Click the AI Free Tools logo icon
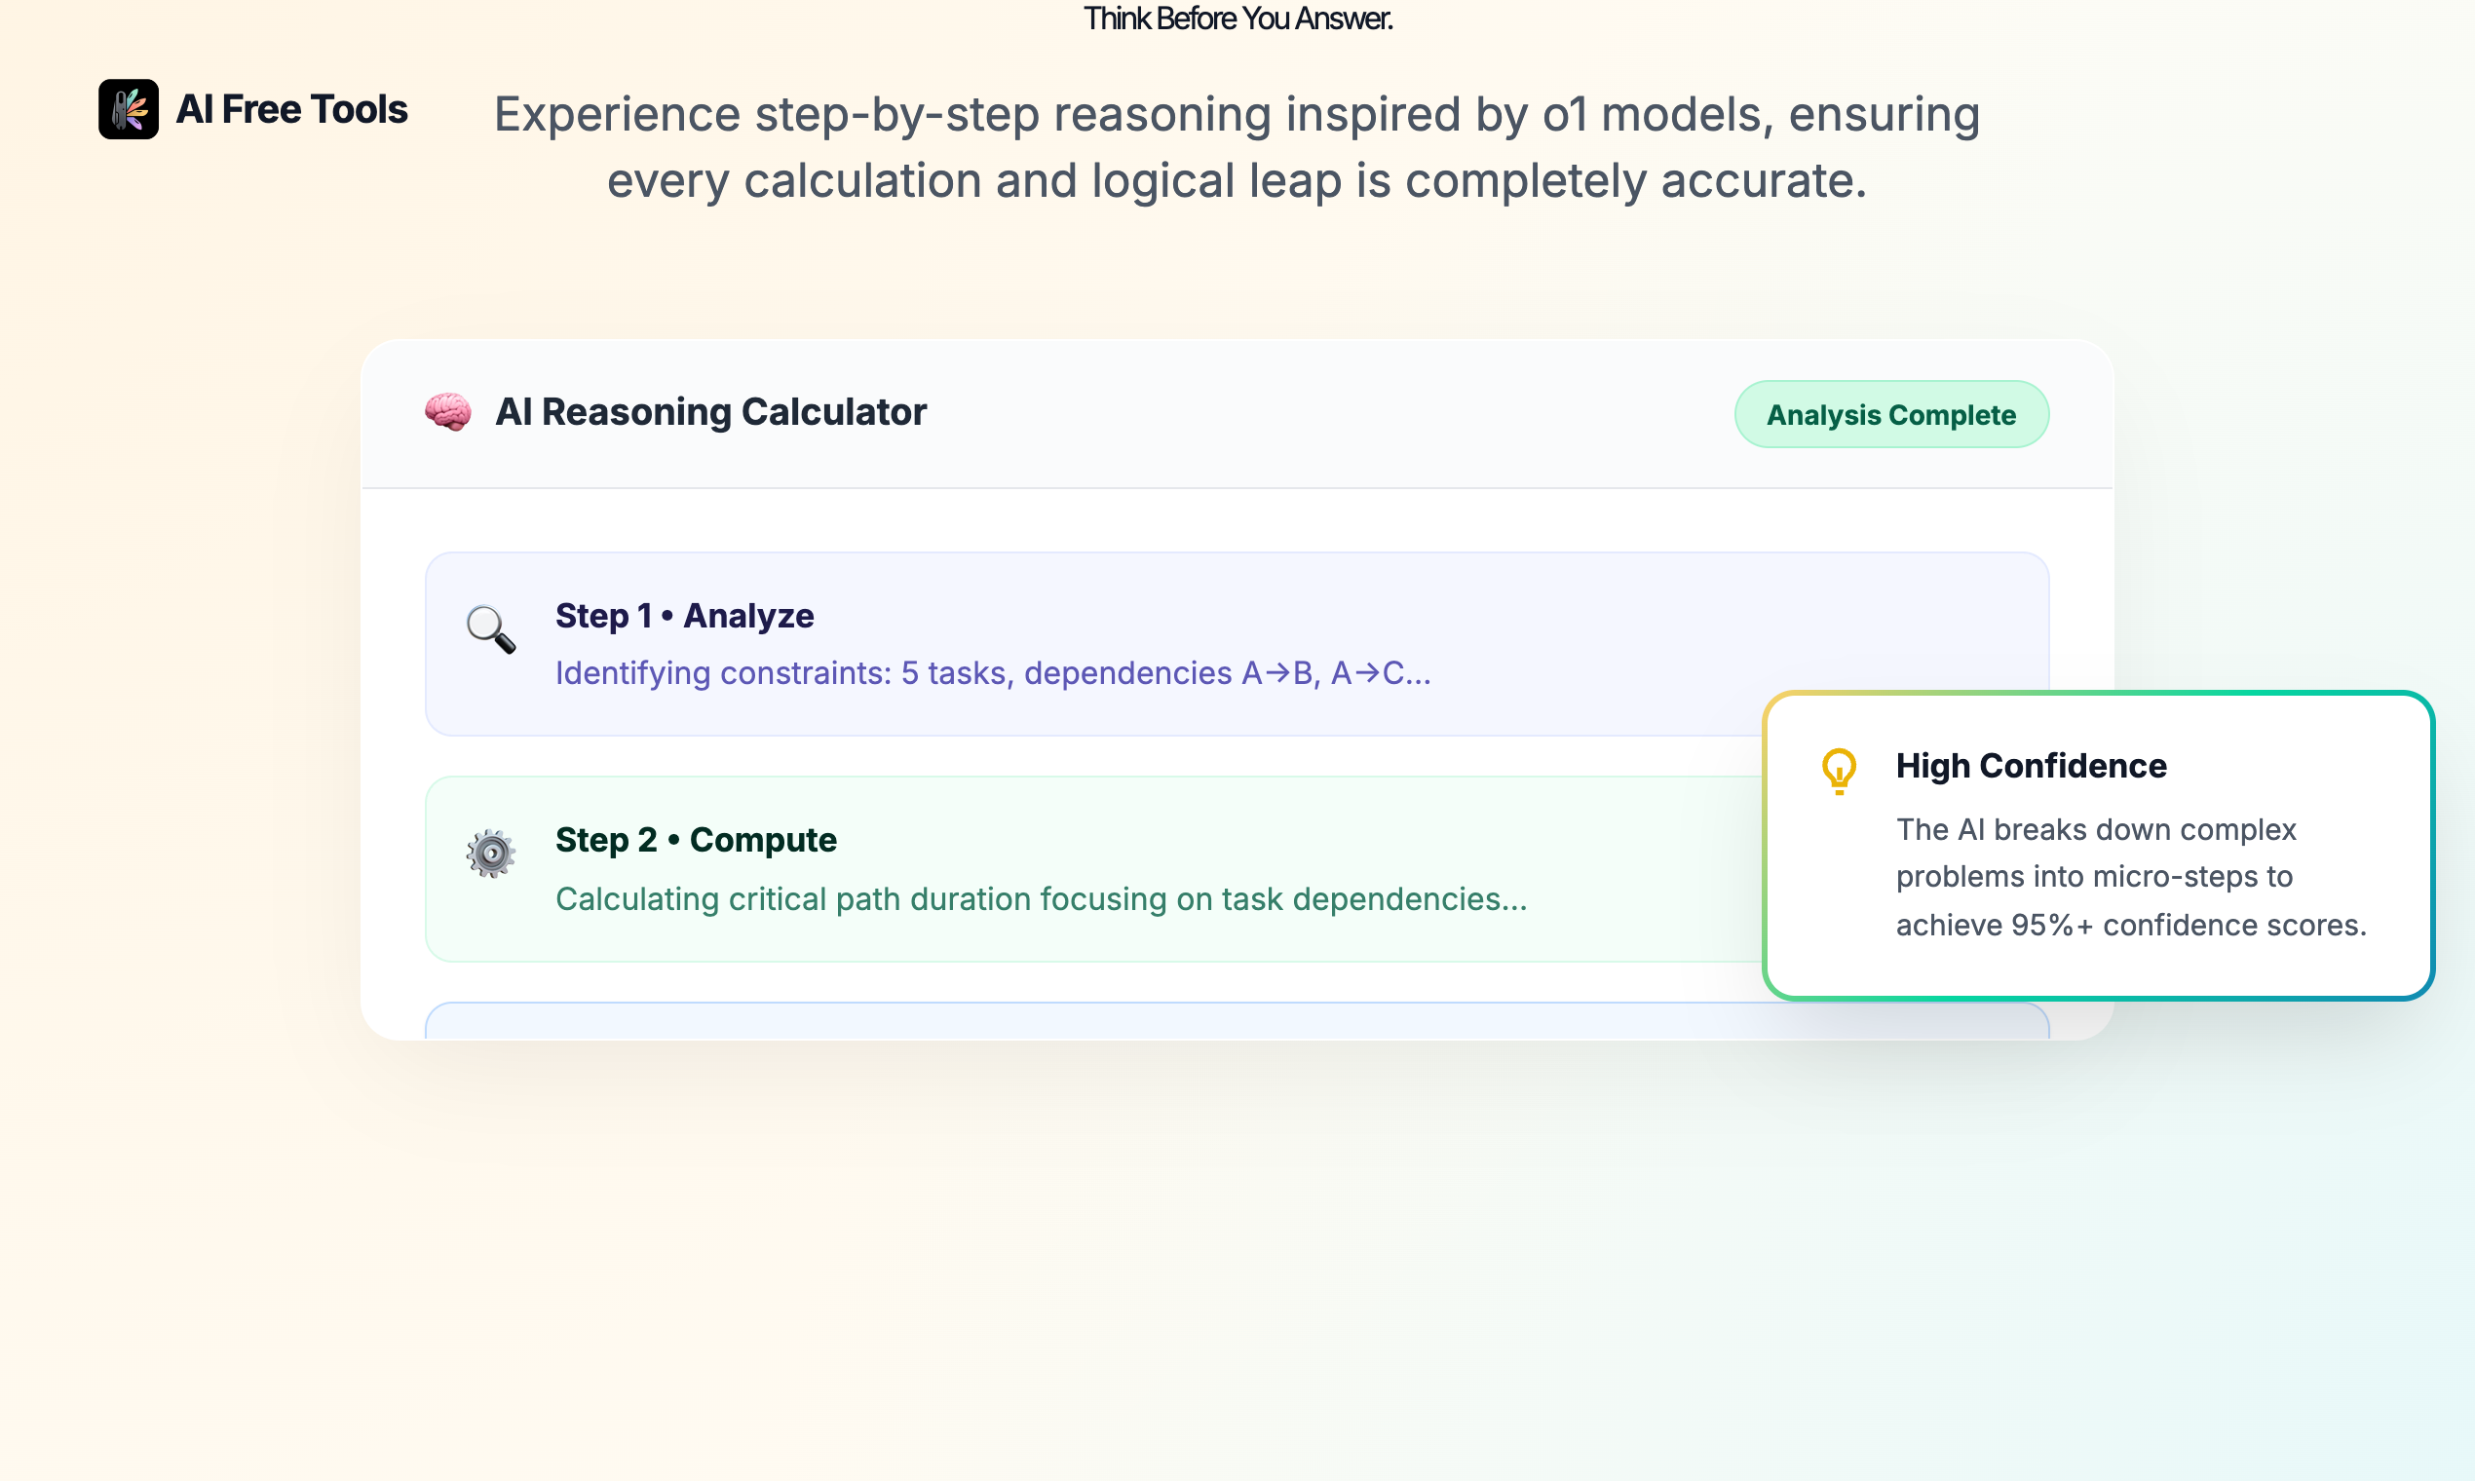This screenshot has width=2475, height=1481. pyautogui.click(x=128, y=110)
